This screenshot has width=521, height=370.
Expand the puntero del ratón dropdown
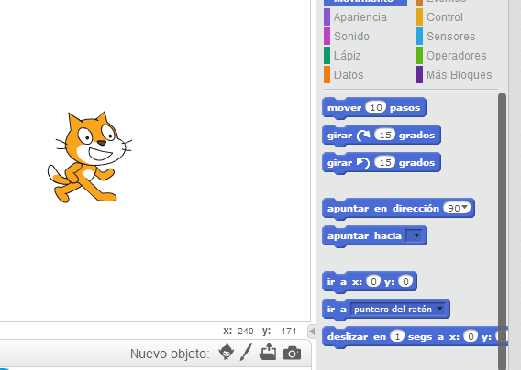pos(440,309)
